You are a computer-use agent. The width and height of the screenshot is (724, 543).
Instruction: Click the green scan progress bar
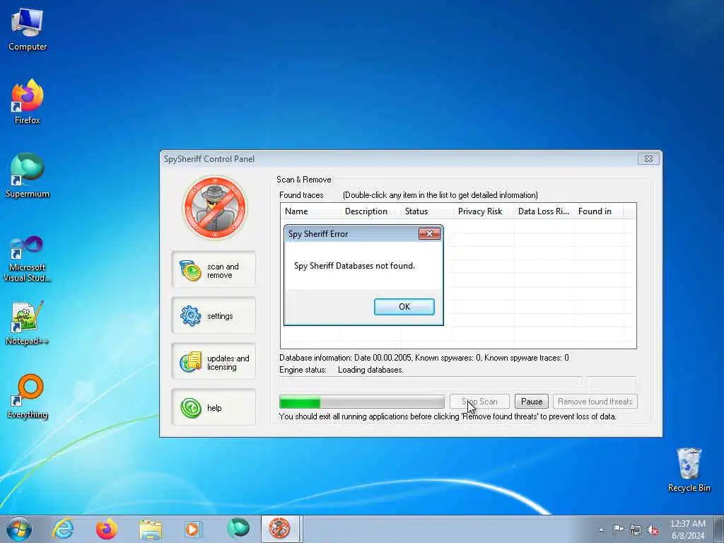pyautogui.click(x=361, y=402)
